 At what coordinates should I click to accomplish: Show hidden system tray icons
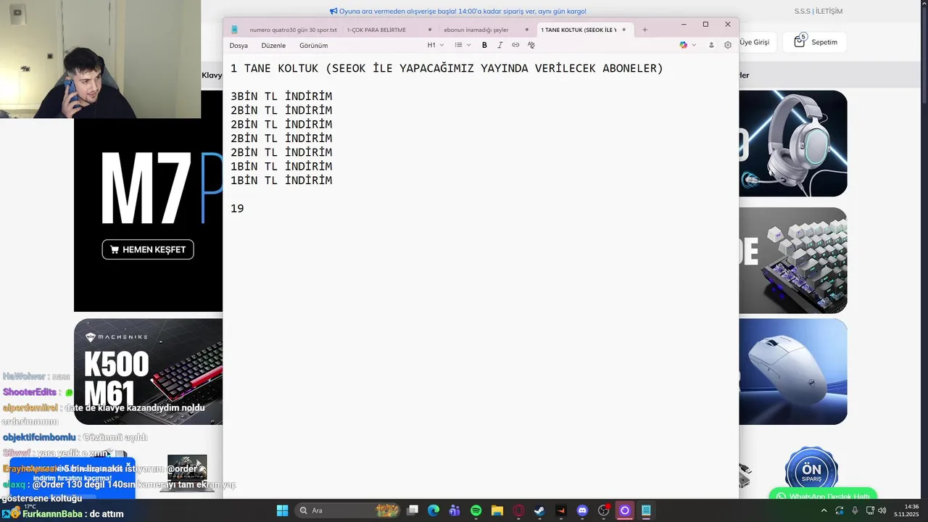824,510
